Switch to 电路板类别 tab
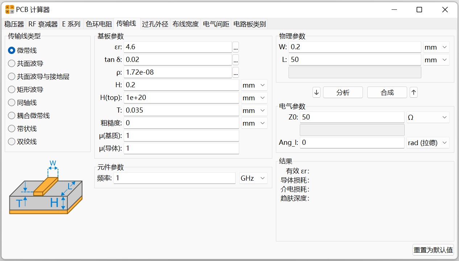This screenshot has height=261, width=459. tap(250, 24)
